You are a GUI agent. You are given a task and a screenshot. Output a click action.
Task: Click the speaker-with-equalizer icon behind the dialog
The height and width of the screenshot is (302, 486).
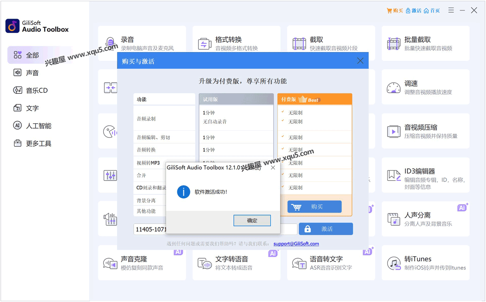tap(110, 219)
